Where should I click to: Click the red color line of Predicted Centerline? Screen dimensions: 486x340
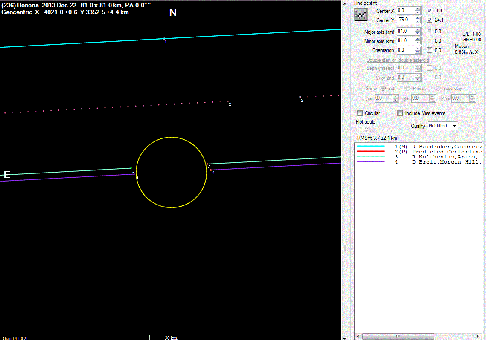(x=371, y=151)
